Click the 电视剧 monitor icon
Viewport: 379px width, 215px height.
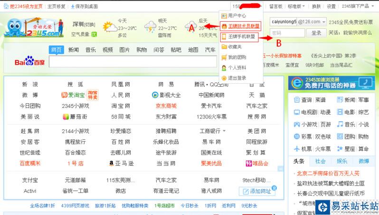click(296, 112)
